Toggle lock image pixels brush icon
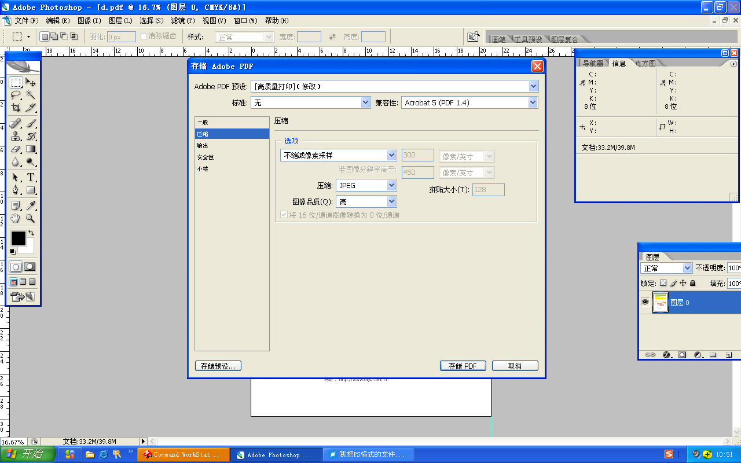 pos(673,283)
